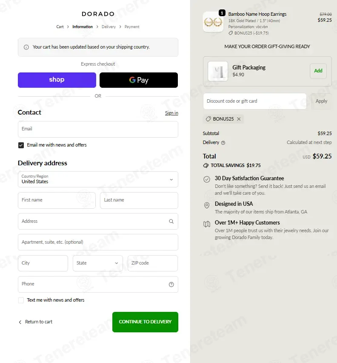The image size is (337, 363).
Task: Click the address search magnifier icon
Action: pos(171,221)
